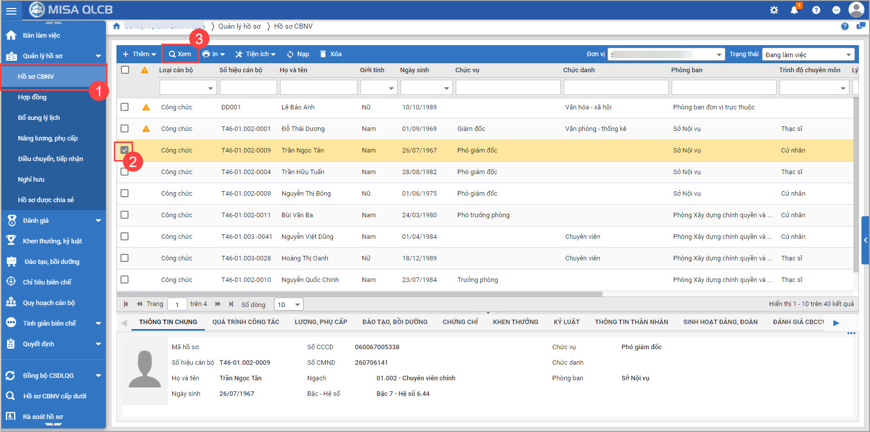The width and height of the screenshot is (870, 432).
Task: Jump to last page in pagination
Action: coord(231,304)
